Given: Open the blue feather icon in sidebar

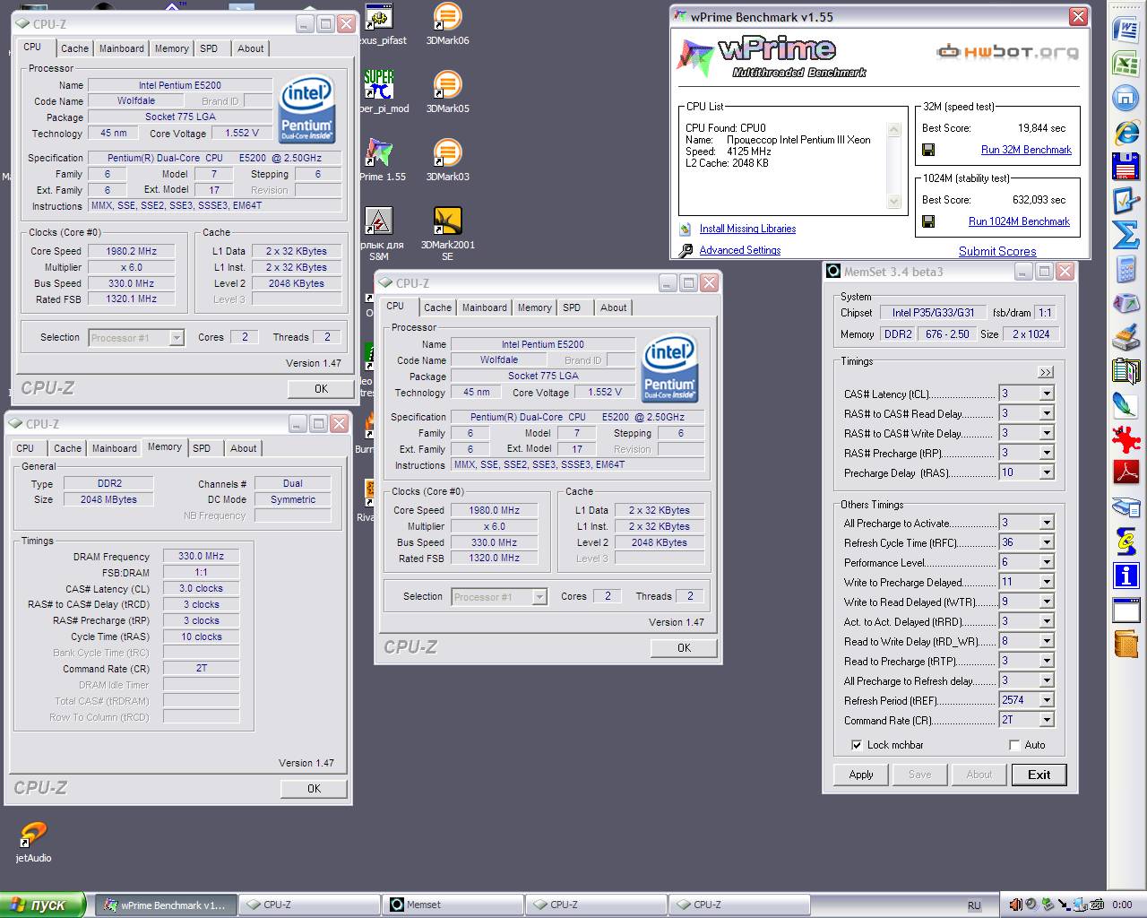Looking at the screenshot, I should [x=1125, y=404].
